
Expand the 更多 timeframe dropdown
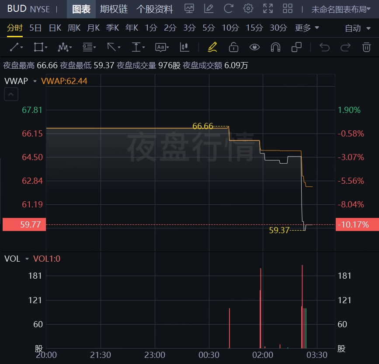point(307,28)
